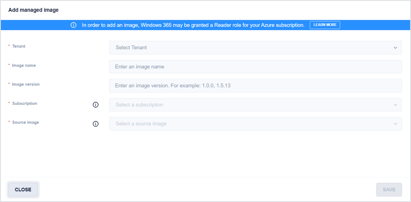The height and width of the screenshot is (202, 411).
Task: Open the Select Tenant dropdown
Action: [x=255, y=48]
